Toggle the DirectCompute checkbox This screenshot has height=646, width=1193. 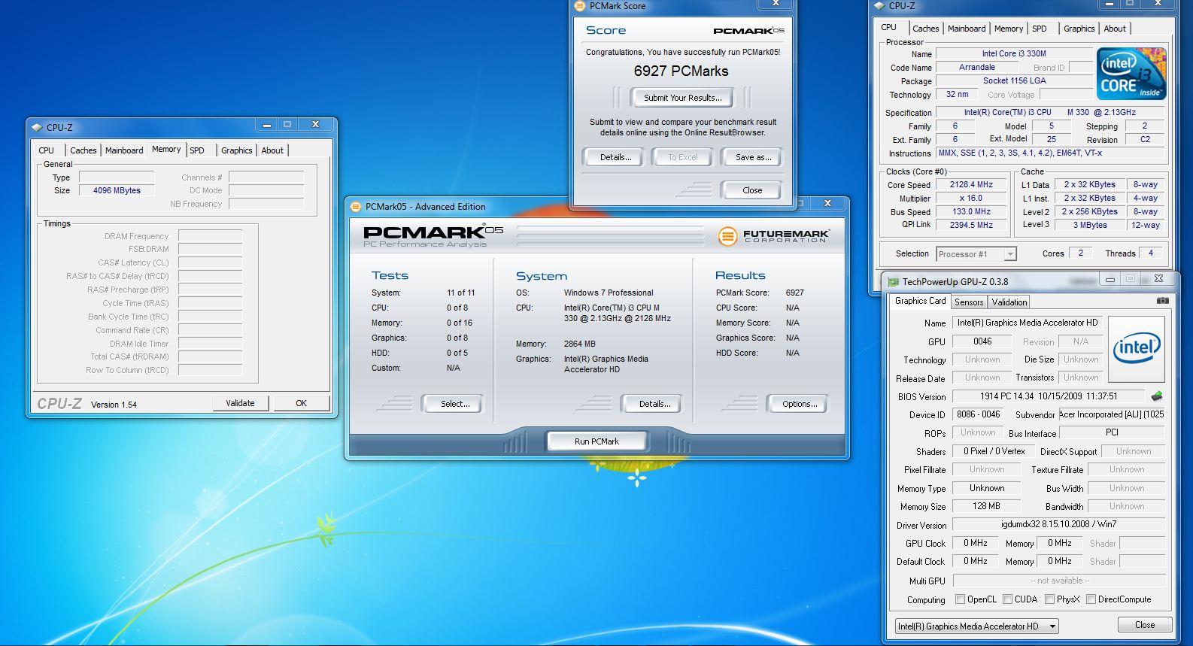point(1091,599)
